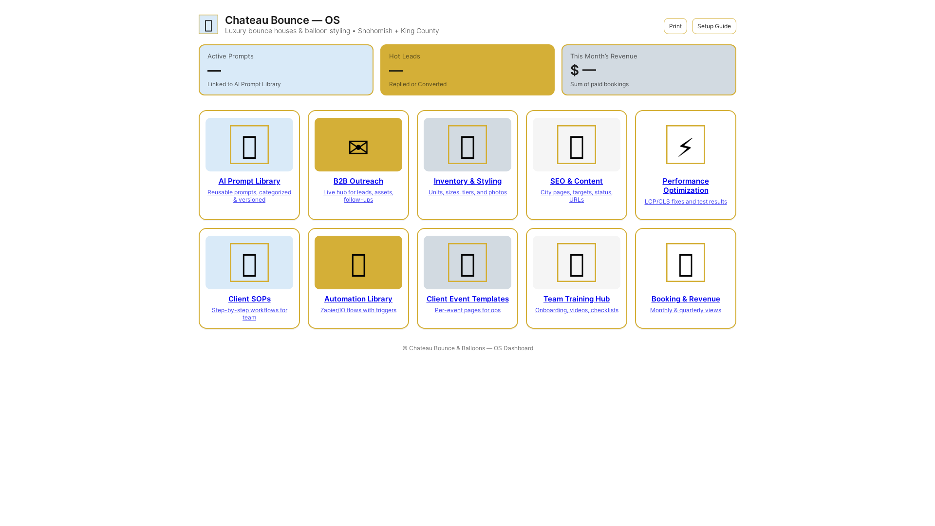Select the Active Prompts stat card
The height and width of the screenshot is (526, 935).
pos(286,70)
